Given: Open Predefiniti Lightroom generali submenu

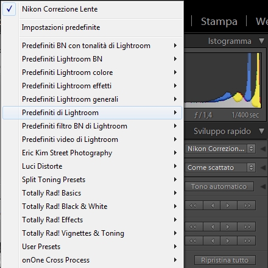Looking at the screenshot, I should (x=93, y=99).
